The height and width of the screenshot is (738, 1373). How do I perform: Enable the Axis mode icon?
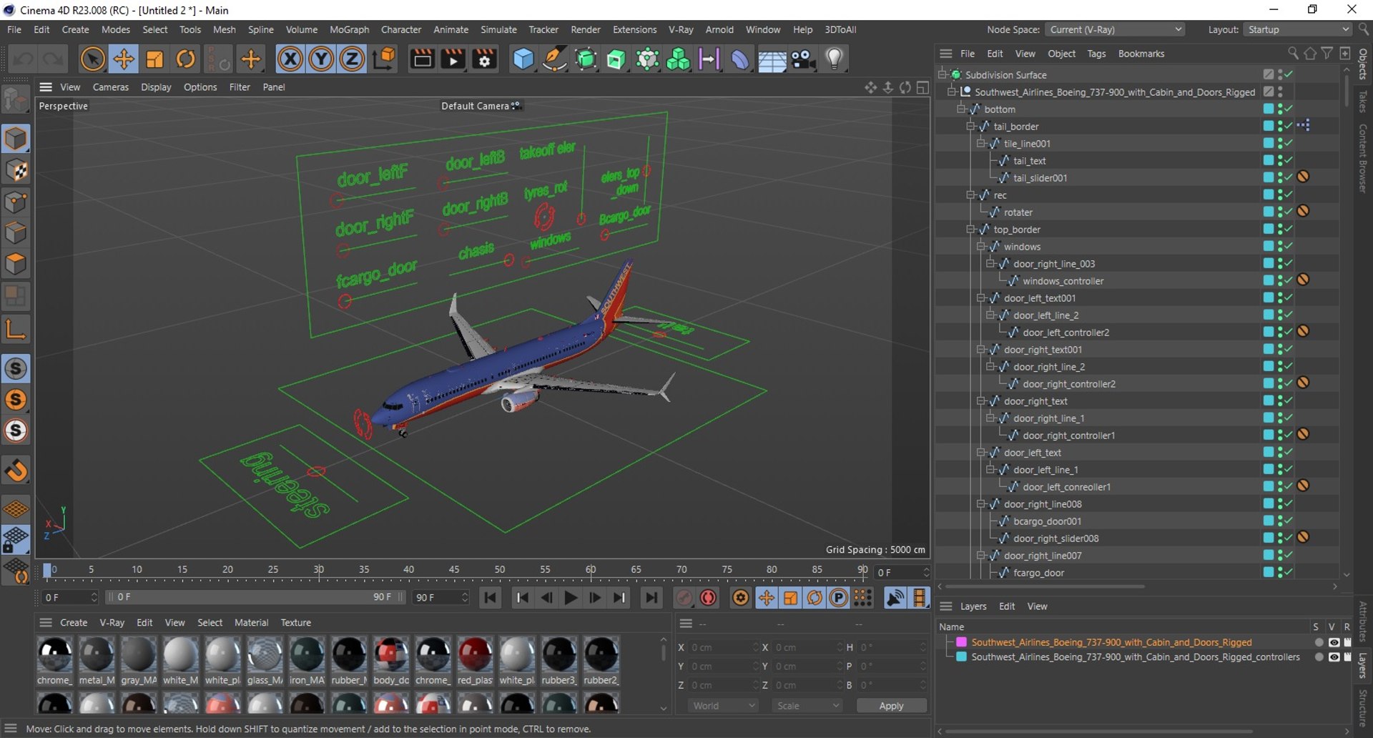pos(16,329)
